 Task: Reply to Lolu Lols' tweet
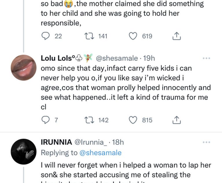[x=46, y=120]
